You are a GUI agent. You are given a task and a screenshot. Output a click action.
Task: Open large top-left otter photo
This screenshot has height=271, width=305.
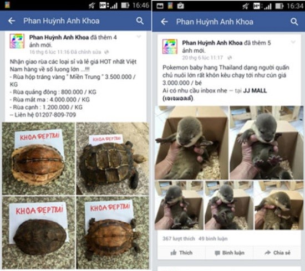[x=191, y=142]
